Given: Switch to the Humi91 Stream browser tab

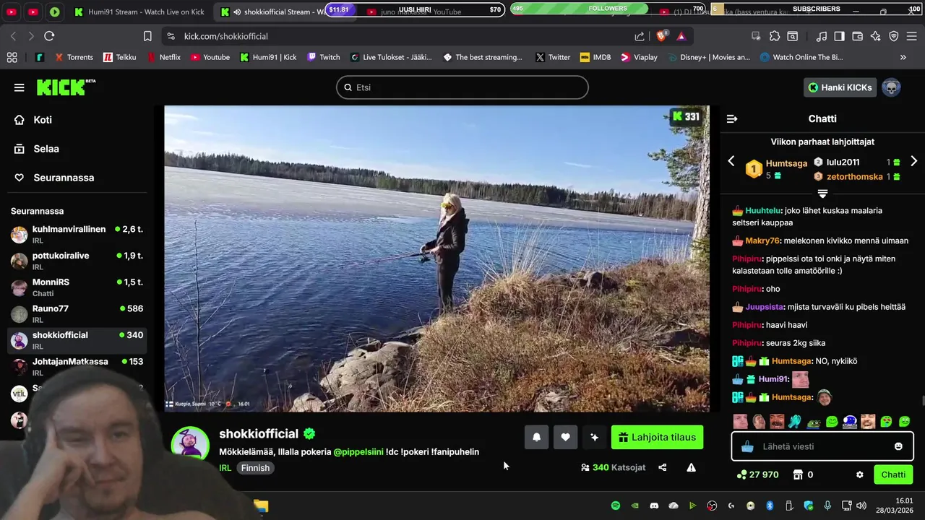Looking at the screenshot, I should tap(139, 12).
